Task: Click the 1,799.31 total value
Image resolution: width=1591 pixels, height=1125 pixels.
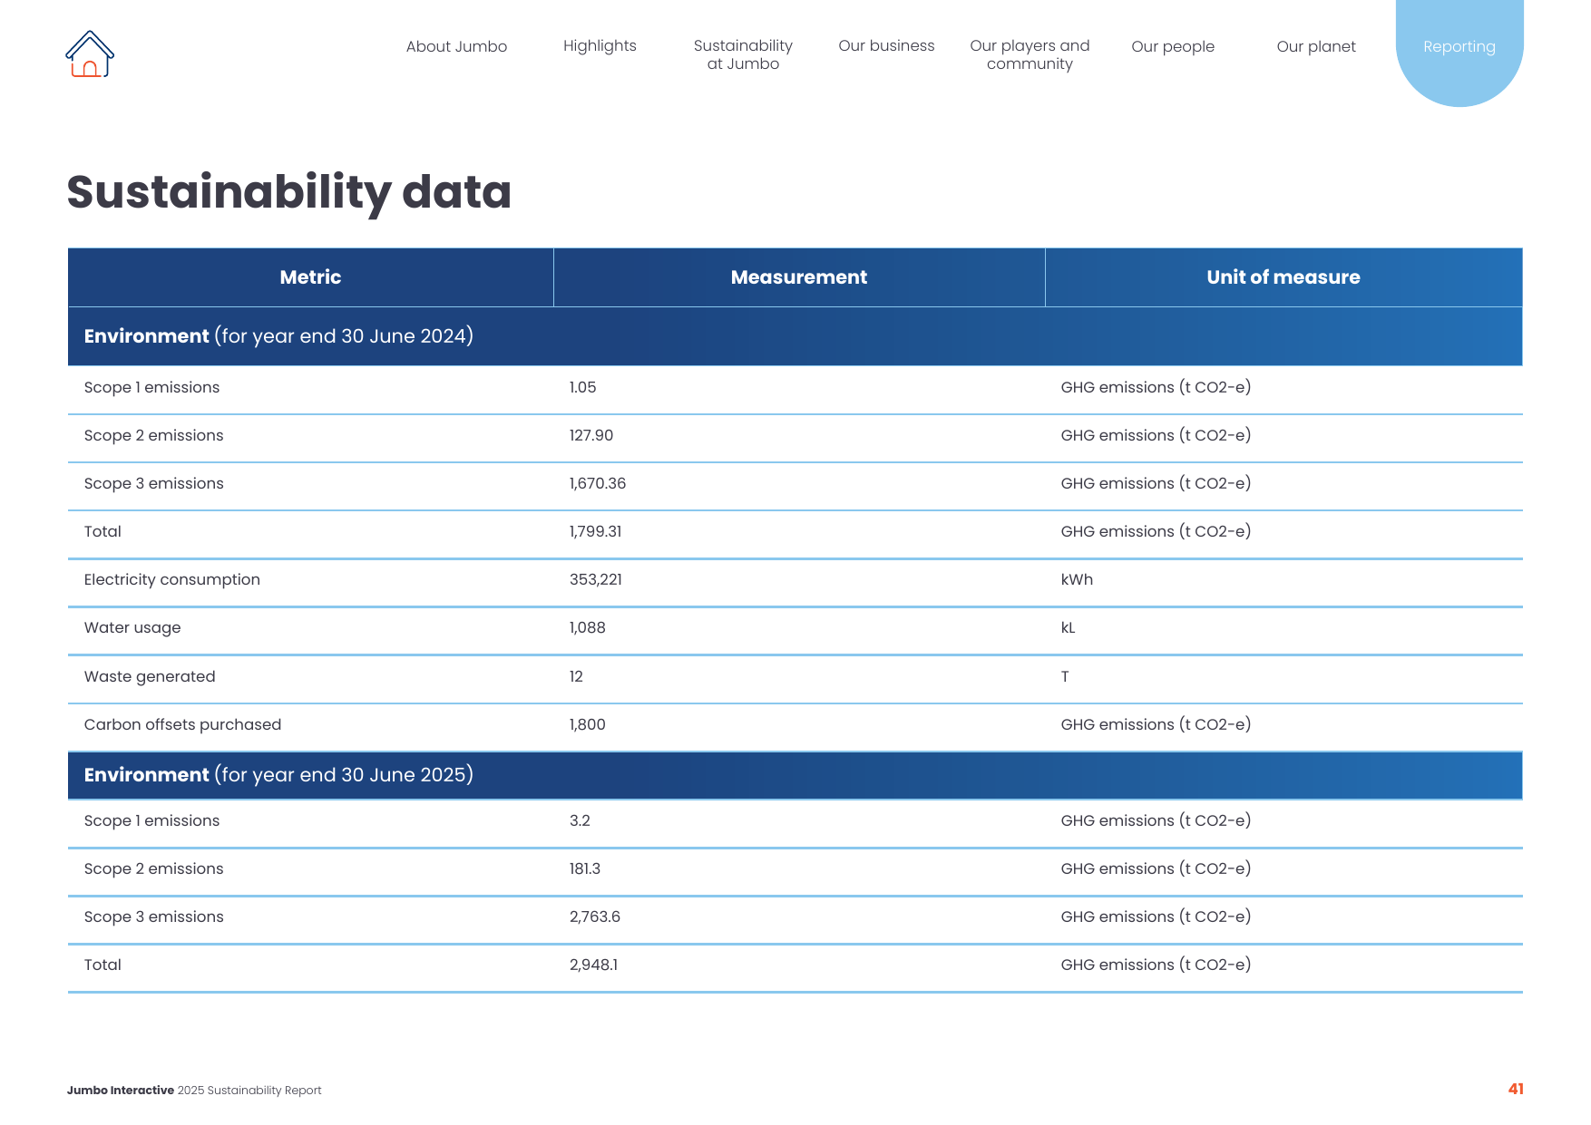Action: 595,531
